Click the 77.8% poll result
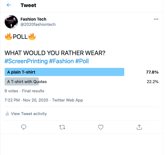This screenshot has width=165, height=155. point(152,72)
